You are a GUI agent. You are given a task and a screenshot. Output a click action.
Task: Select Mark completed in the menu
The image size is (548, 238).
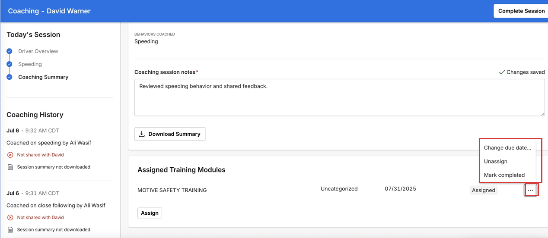(x=504, y=175)
